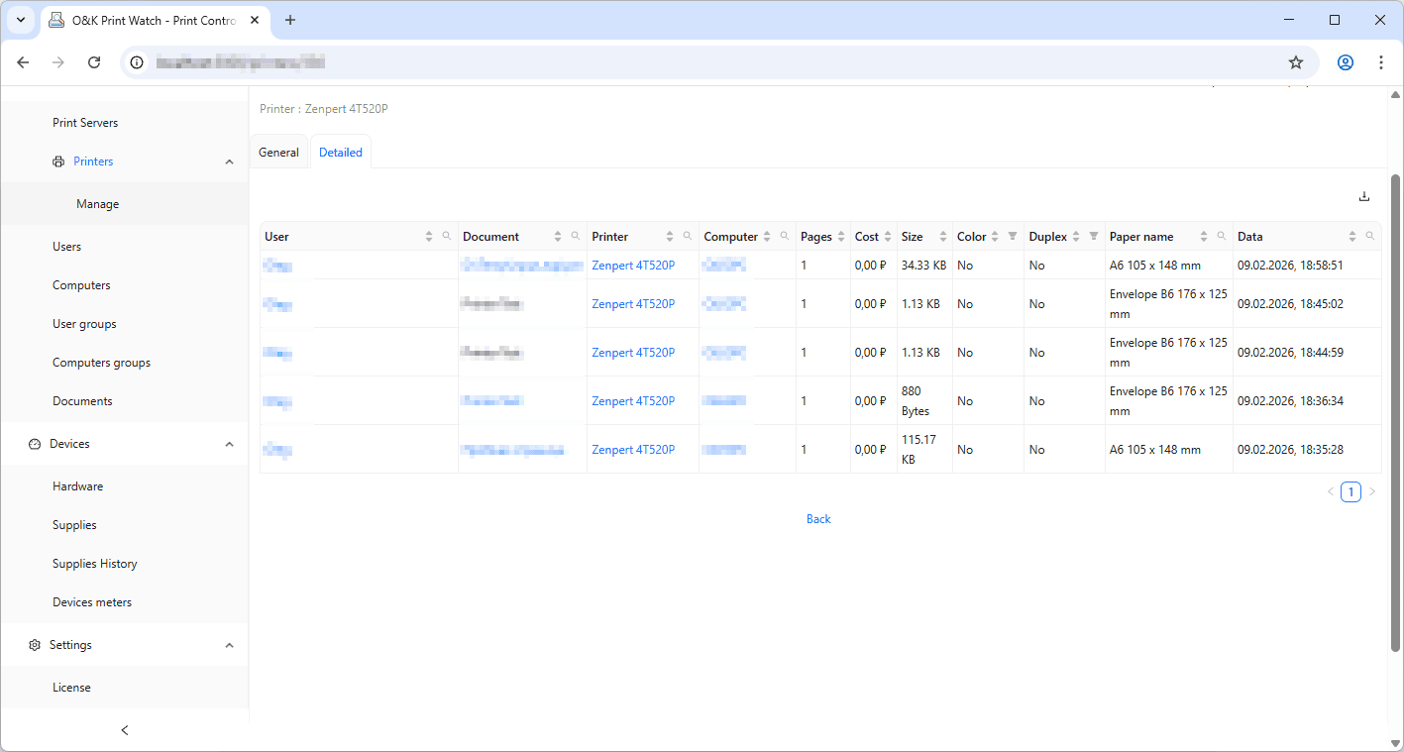Click the Duplex column filter icon
Screen dimensions: 1404x752
[1093, 236]
